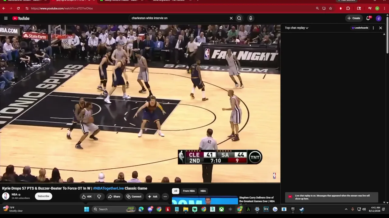Select the NBA filter chip

click(x=203, y=191)
